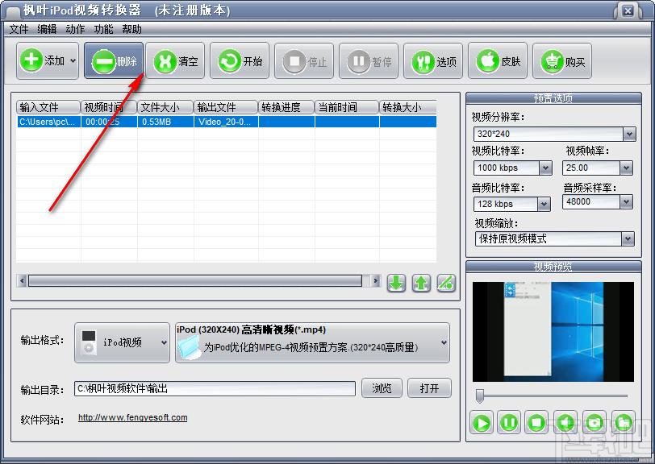Viewport: 655px width, 464px height.
Task: Click the preview speaker volume icon
Action: (x=565, y=423)
